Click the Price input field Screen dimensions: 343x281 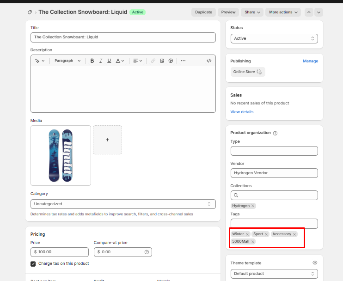point(60,252)
